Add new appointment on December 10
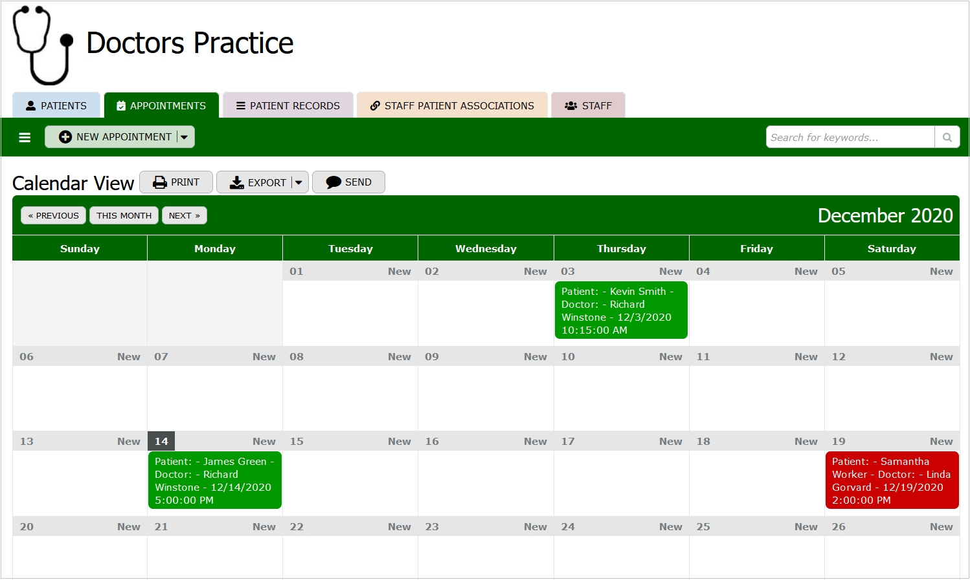 [670, 357]
